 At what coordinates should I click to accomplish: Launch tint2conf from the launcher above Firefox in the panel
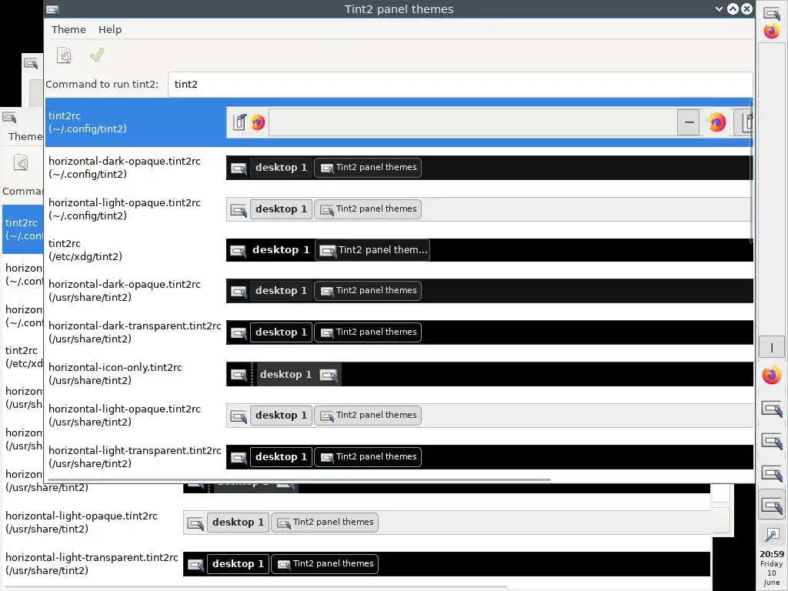click(x=771, y=13)
